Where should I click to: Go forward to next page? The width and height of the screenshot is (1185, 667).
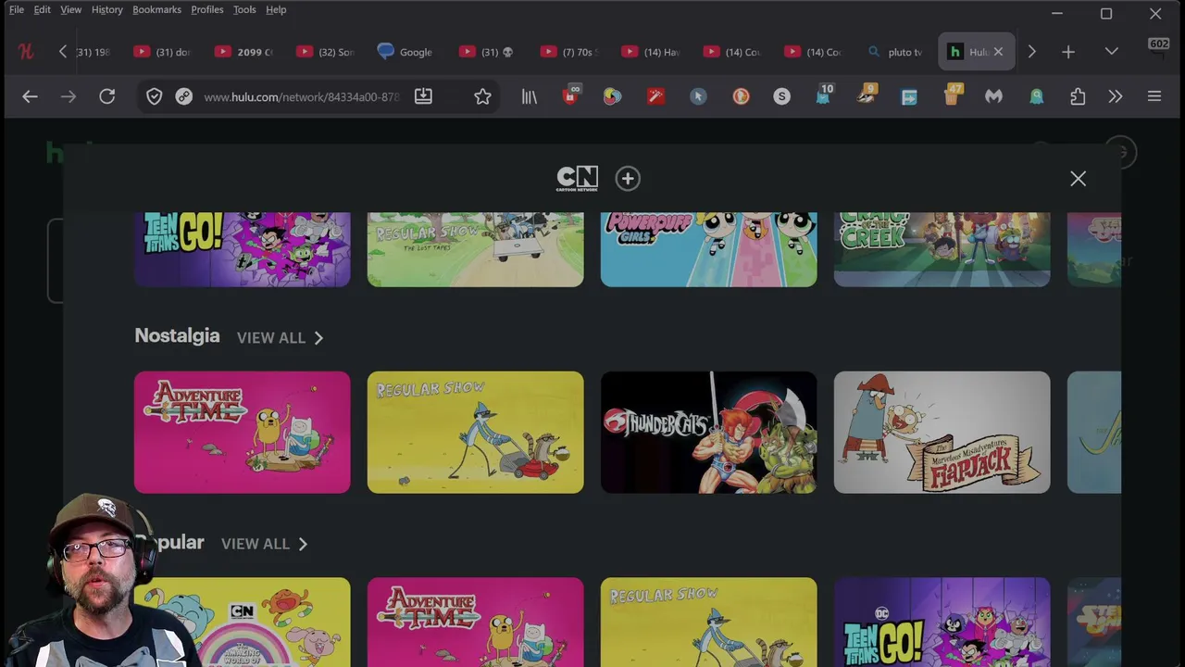[69, 96]
